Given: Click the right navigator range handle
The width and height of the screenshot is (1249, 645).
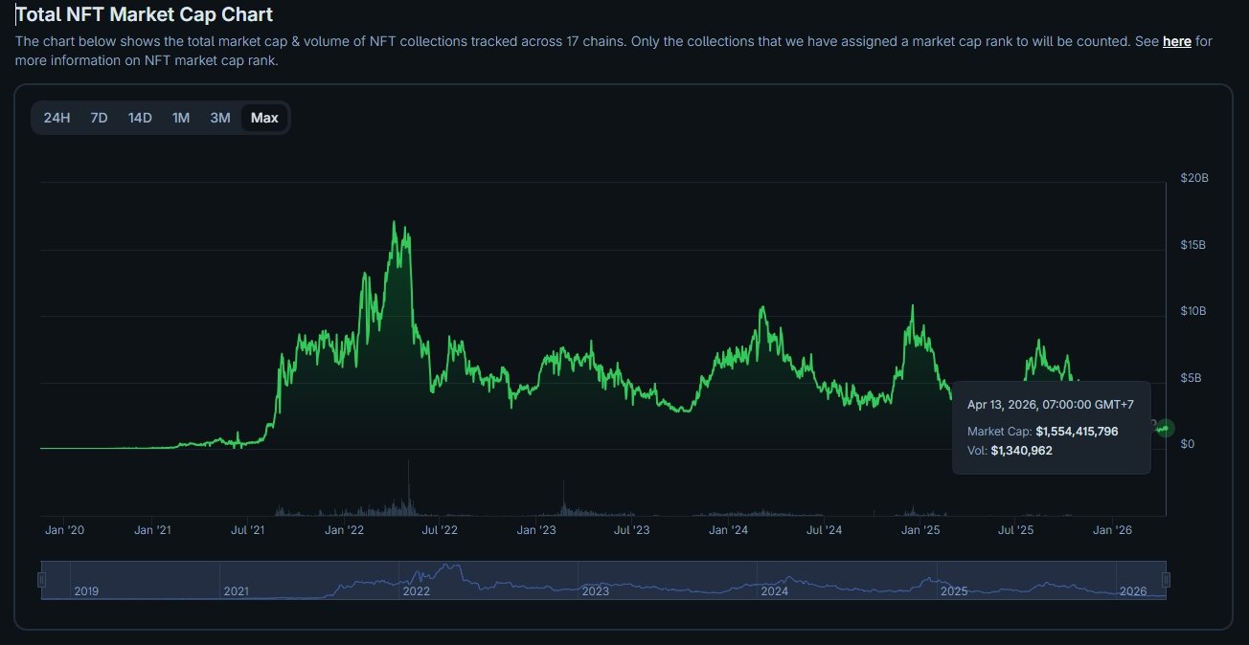Looking at the screenshot, I should click(1166, 580).
